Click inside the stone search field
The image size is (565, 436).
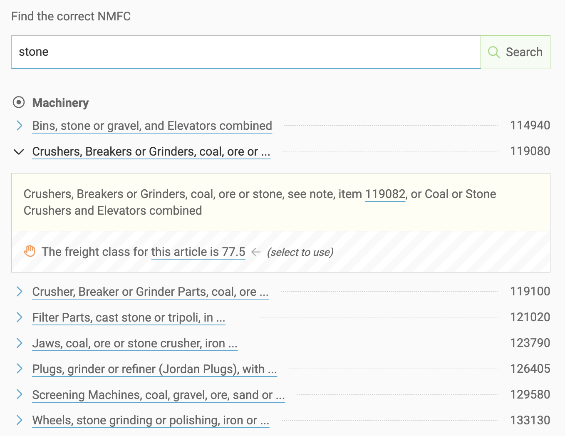click(166, 52)
